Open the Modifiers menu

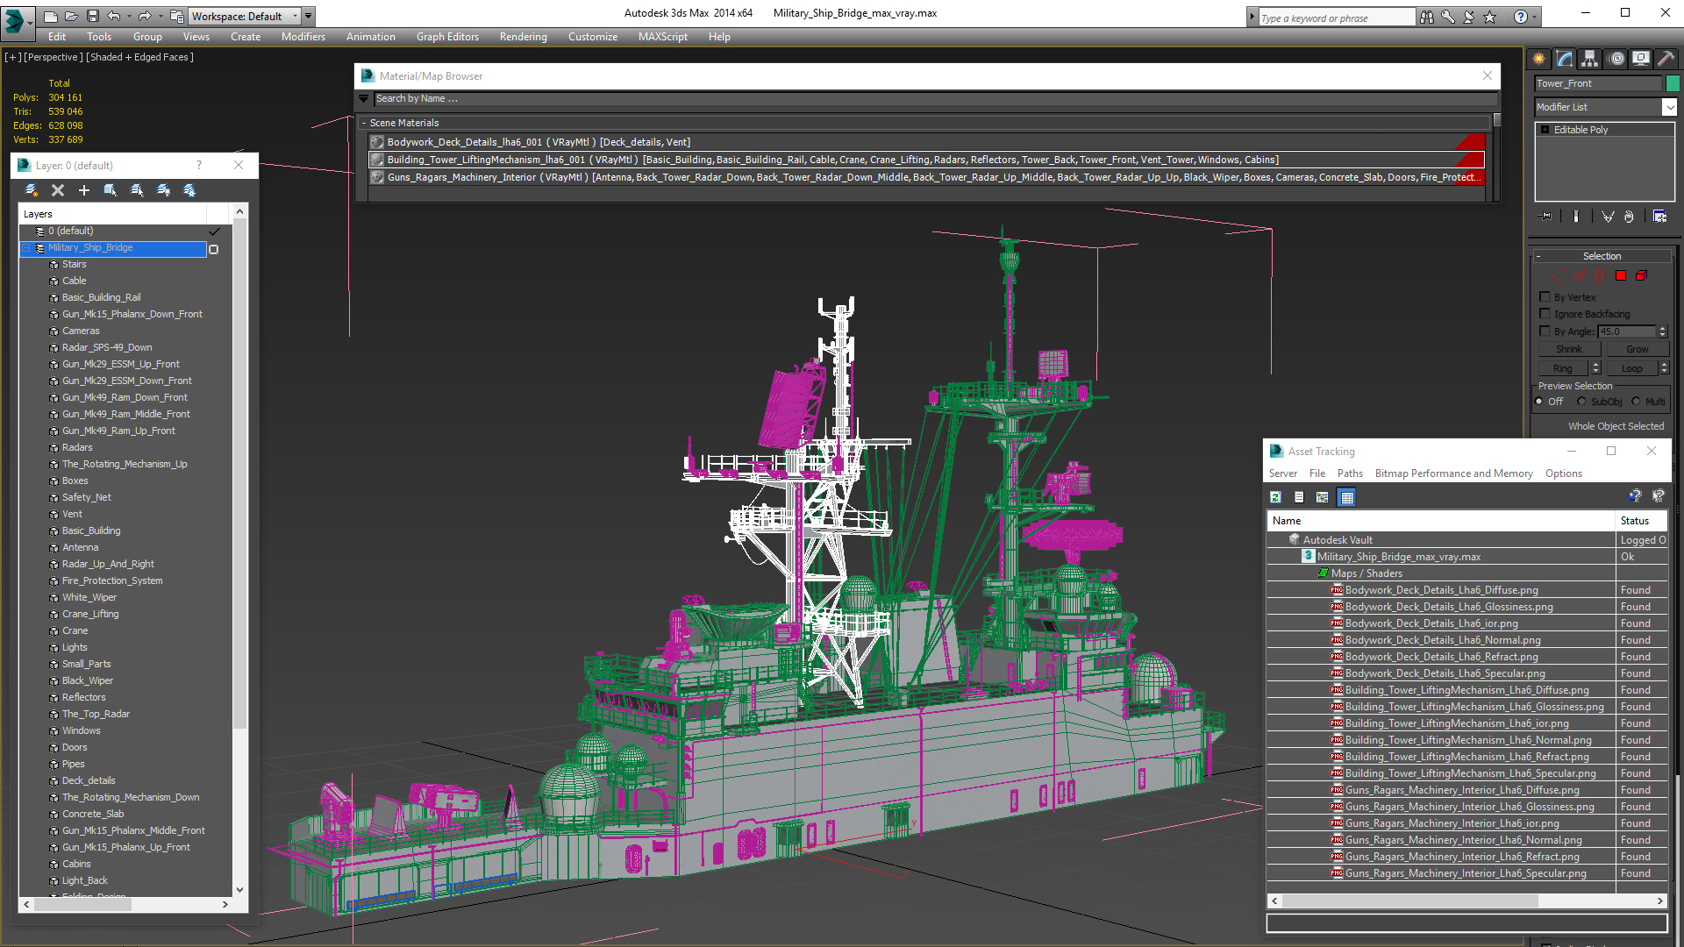tap(303, 37)
